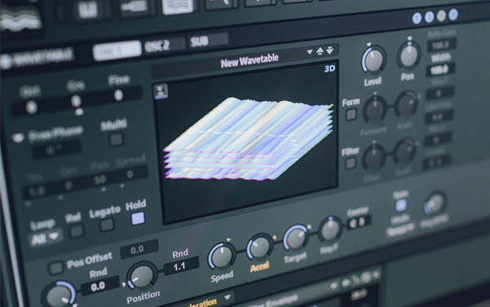Image resolution: width=490 pixels, height=307 pixels.
Task: Click the Accel knob
Action: (x=259, y=247)
